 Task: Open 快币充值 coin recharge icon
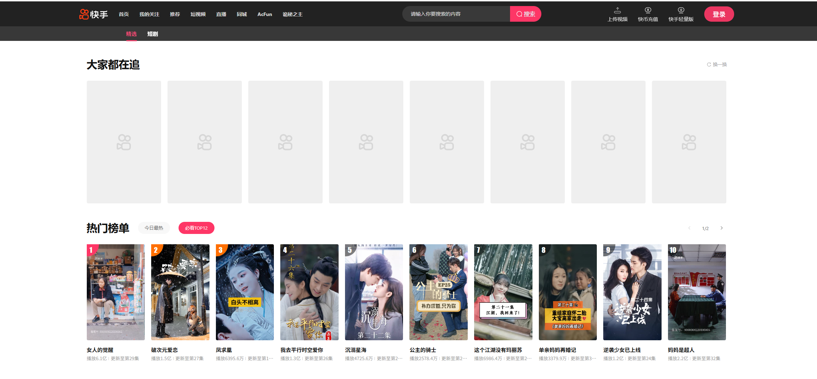point(648,10)
